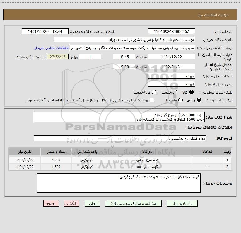Screen dimensions: 241x233
Task: Click the شماره نیاز field 1101092484000267
Action: (x=172, y=31)
